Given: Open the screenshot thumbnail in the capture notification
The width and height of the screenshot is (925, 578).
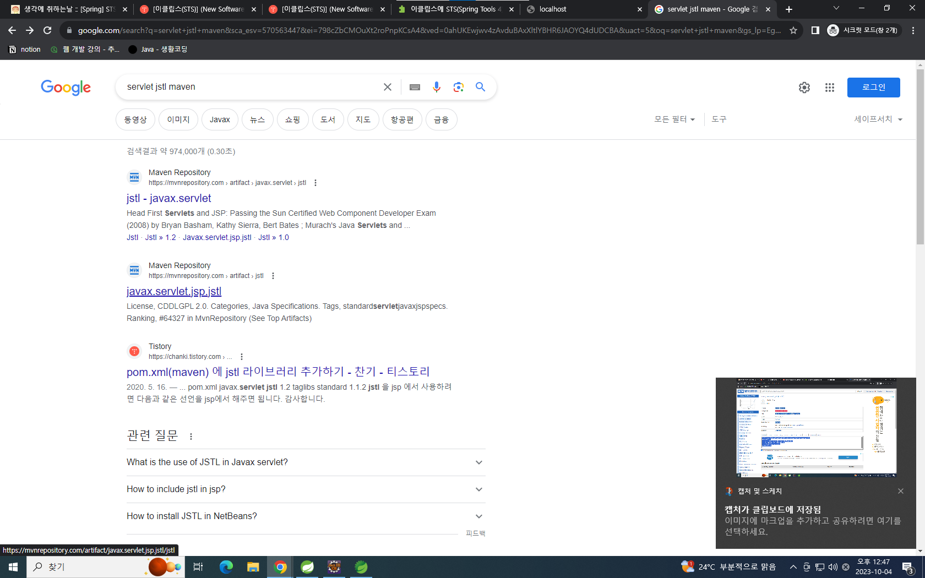Looking at the screenshot, I should 816,428.
